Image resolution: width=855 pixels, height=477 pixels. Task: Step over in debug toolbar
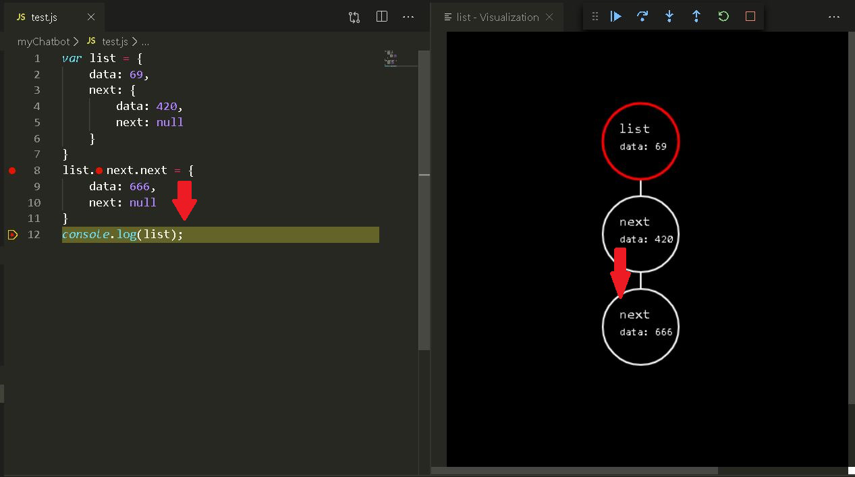pyautogui.click(x=642, y=16)
